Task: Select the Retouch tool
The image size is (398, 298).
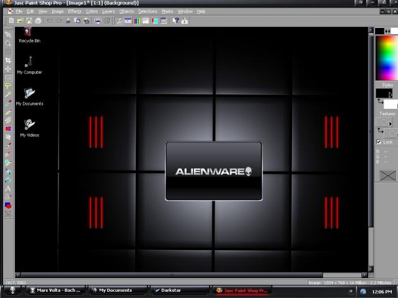Action: pyautogui.click(x=8, y=137)
